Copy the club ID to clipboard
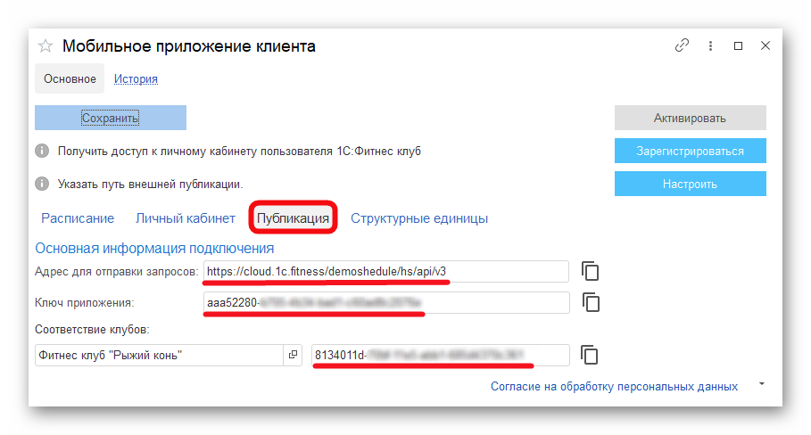The width and height of the screenshot is (811, 435). (590, 355)
